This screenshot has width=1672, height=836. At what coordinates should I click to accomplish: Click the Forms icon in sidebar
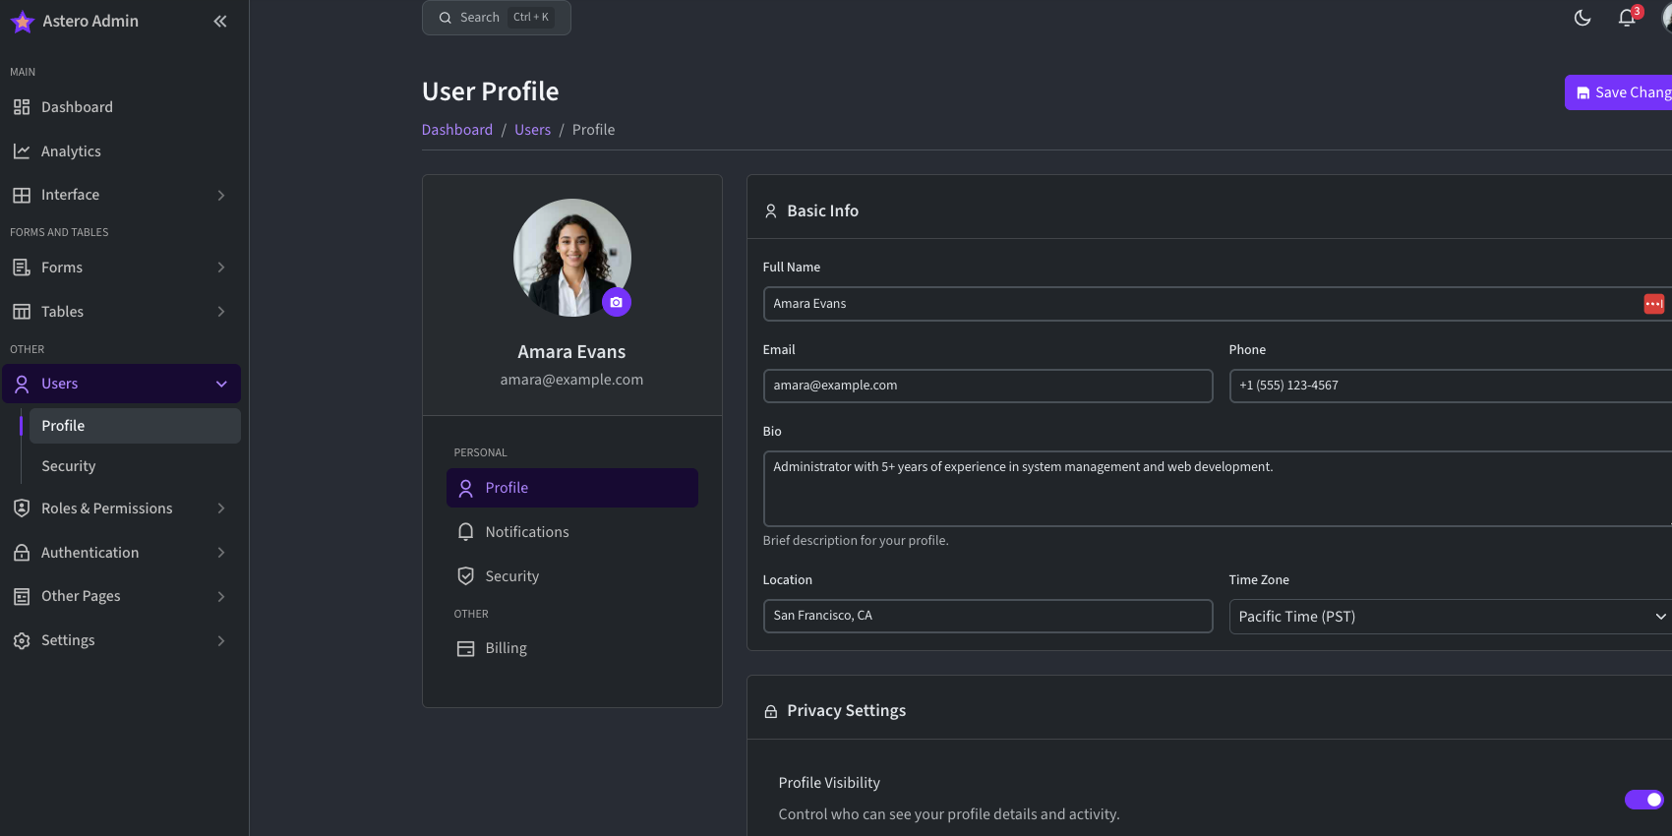(22, 268)
